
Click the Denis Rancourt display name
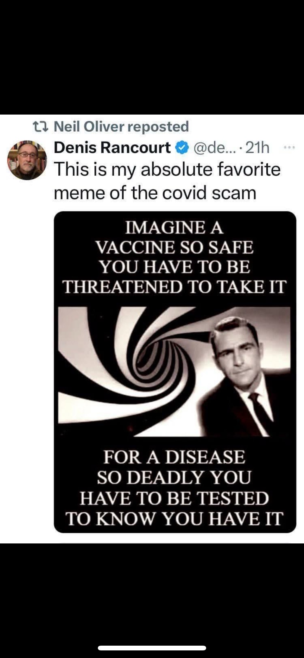(112, 147)
